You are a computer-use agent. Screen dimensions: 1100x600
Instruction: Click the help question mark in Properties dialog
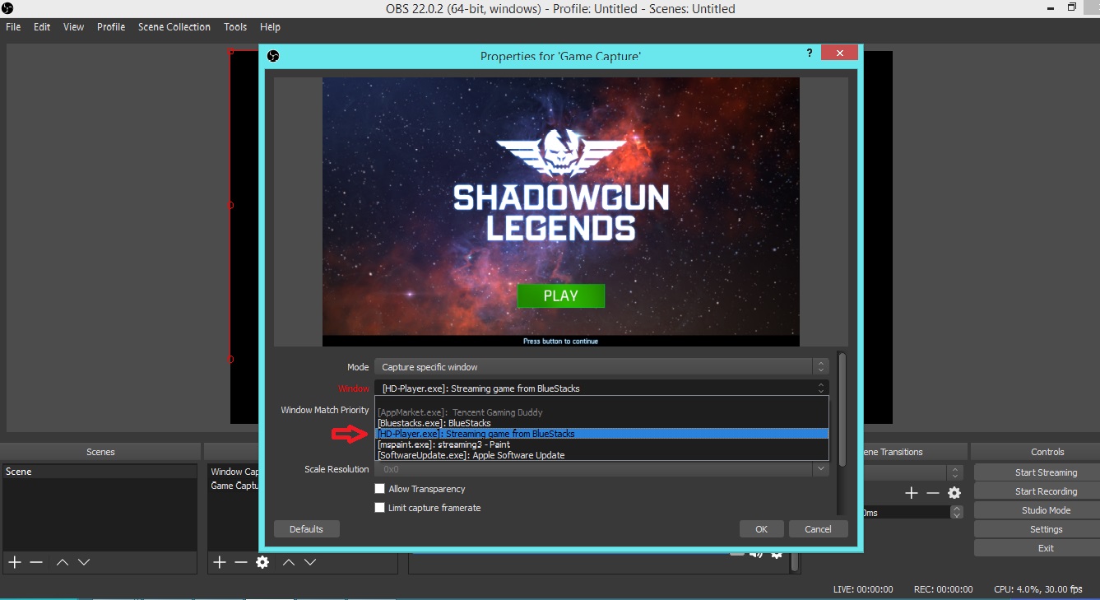810,52
